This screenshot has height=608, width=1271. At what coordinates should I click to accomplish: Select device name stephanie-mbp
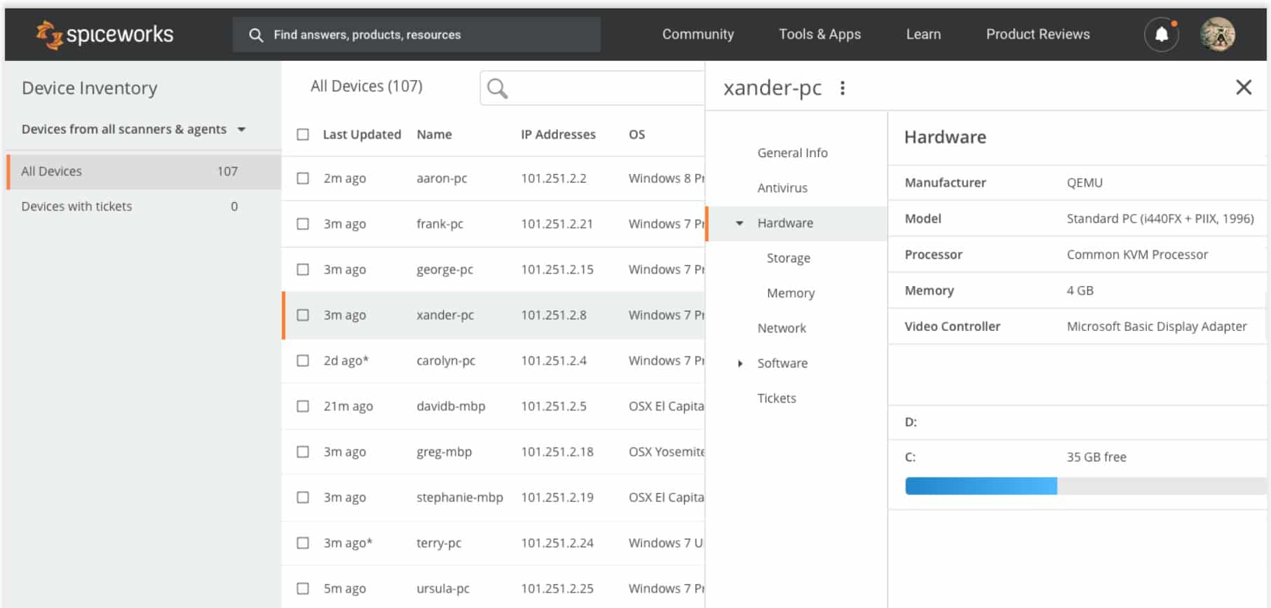coord(460,497)
